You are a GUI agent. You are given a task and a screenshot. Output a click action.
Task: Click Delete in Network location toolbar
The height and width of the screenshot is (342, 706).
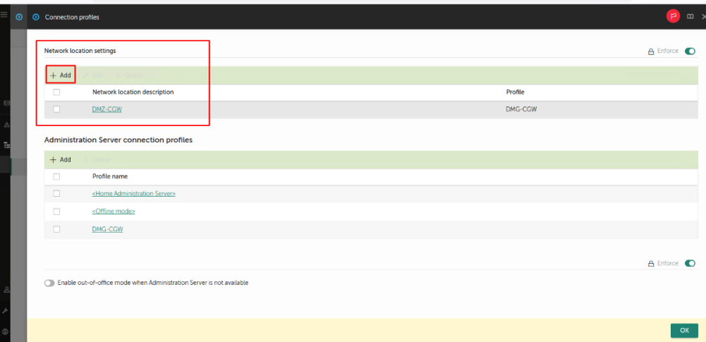[129, 75]
